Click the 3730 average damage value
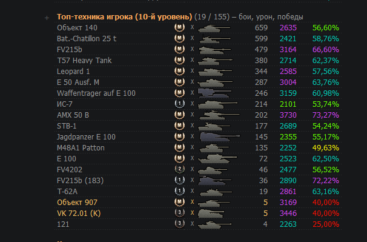The height and width of the screenshot is (242, 367). click(x=288, y=115)
